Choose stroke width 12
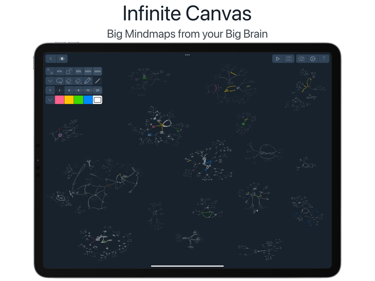Viewport: 375px width, 281px height. tap(88, 90)
